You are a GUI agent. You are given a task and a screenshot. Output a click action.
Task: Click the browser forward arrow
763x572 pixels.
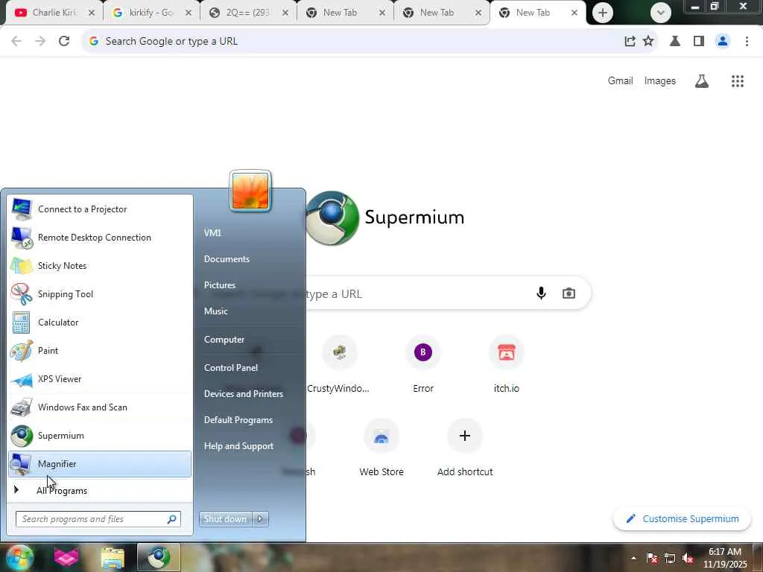[x=40, y=42]
